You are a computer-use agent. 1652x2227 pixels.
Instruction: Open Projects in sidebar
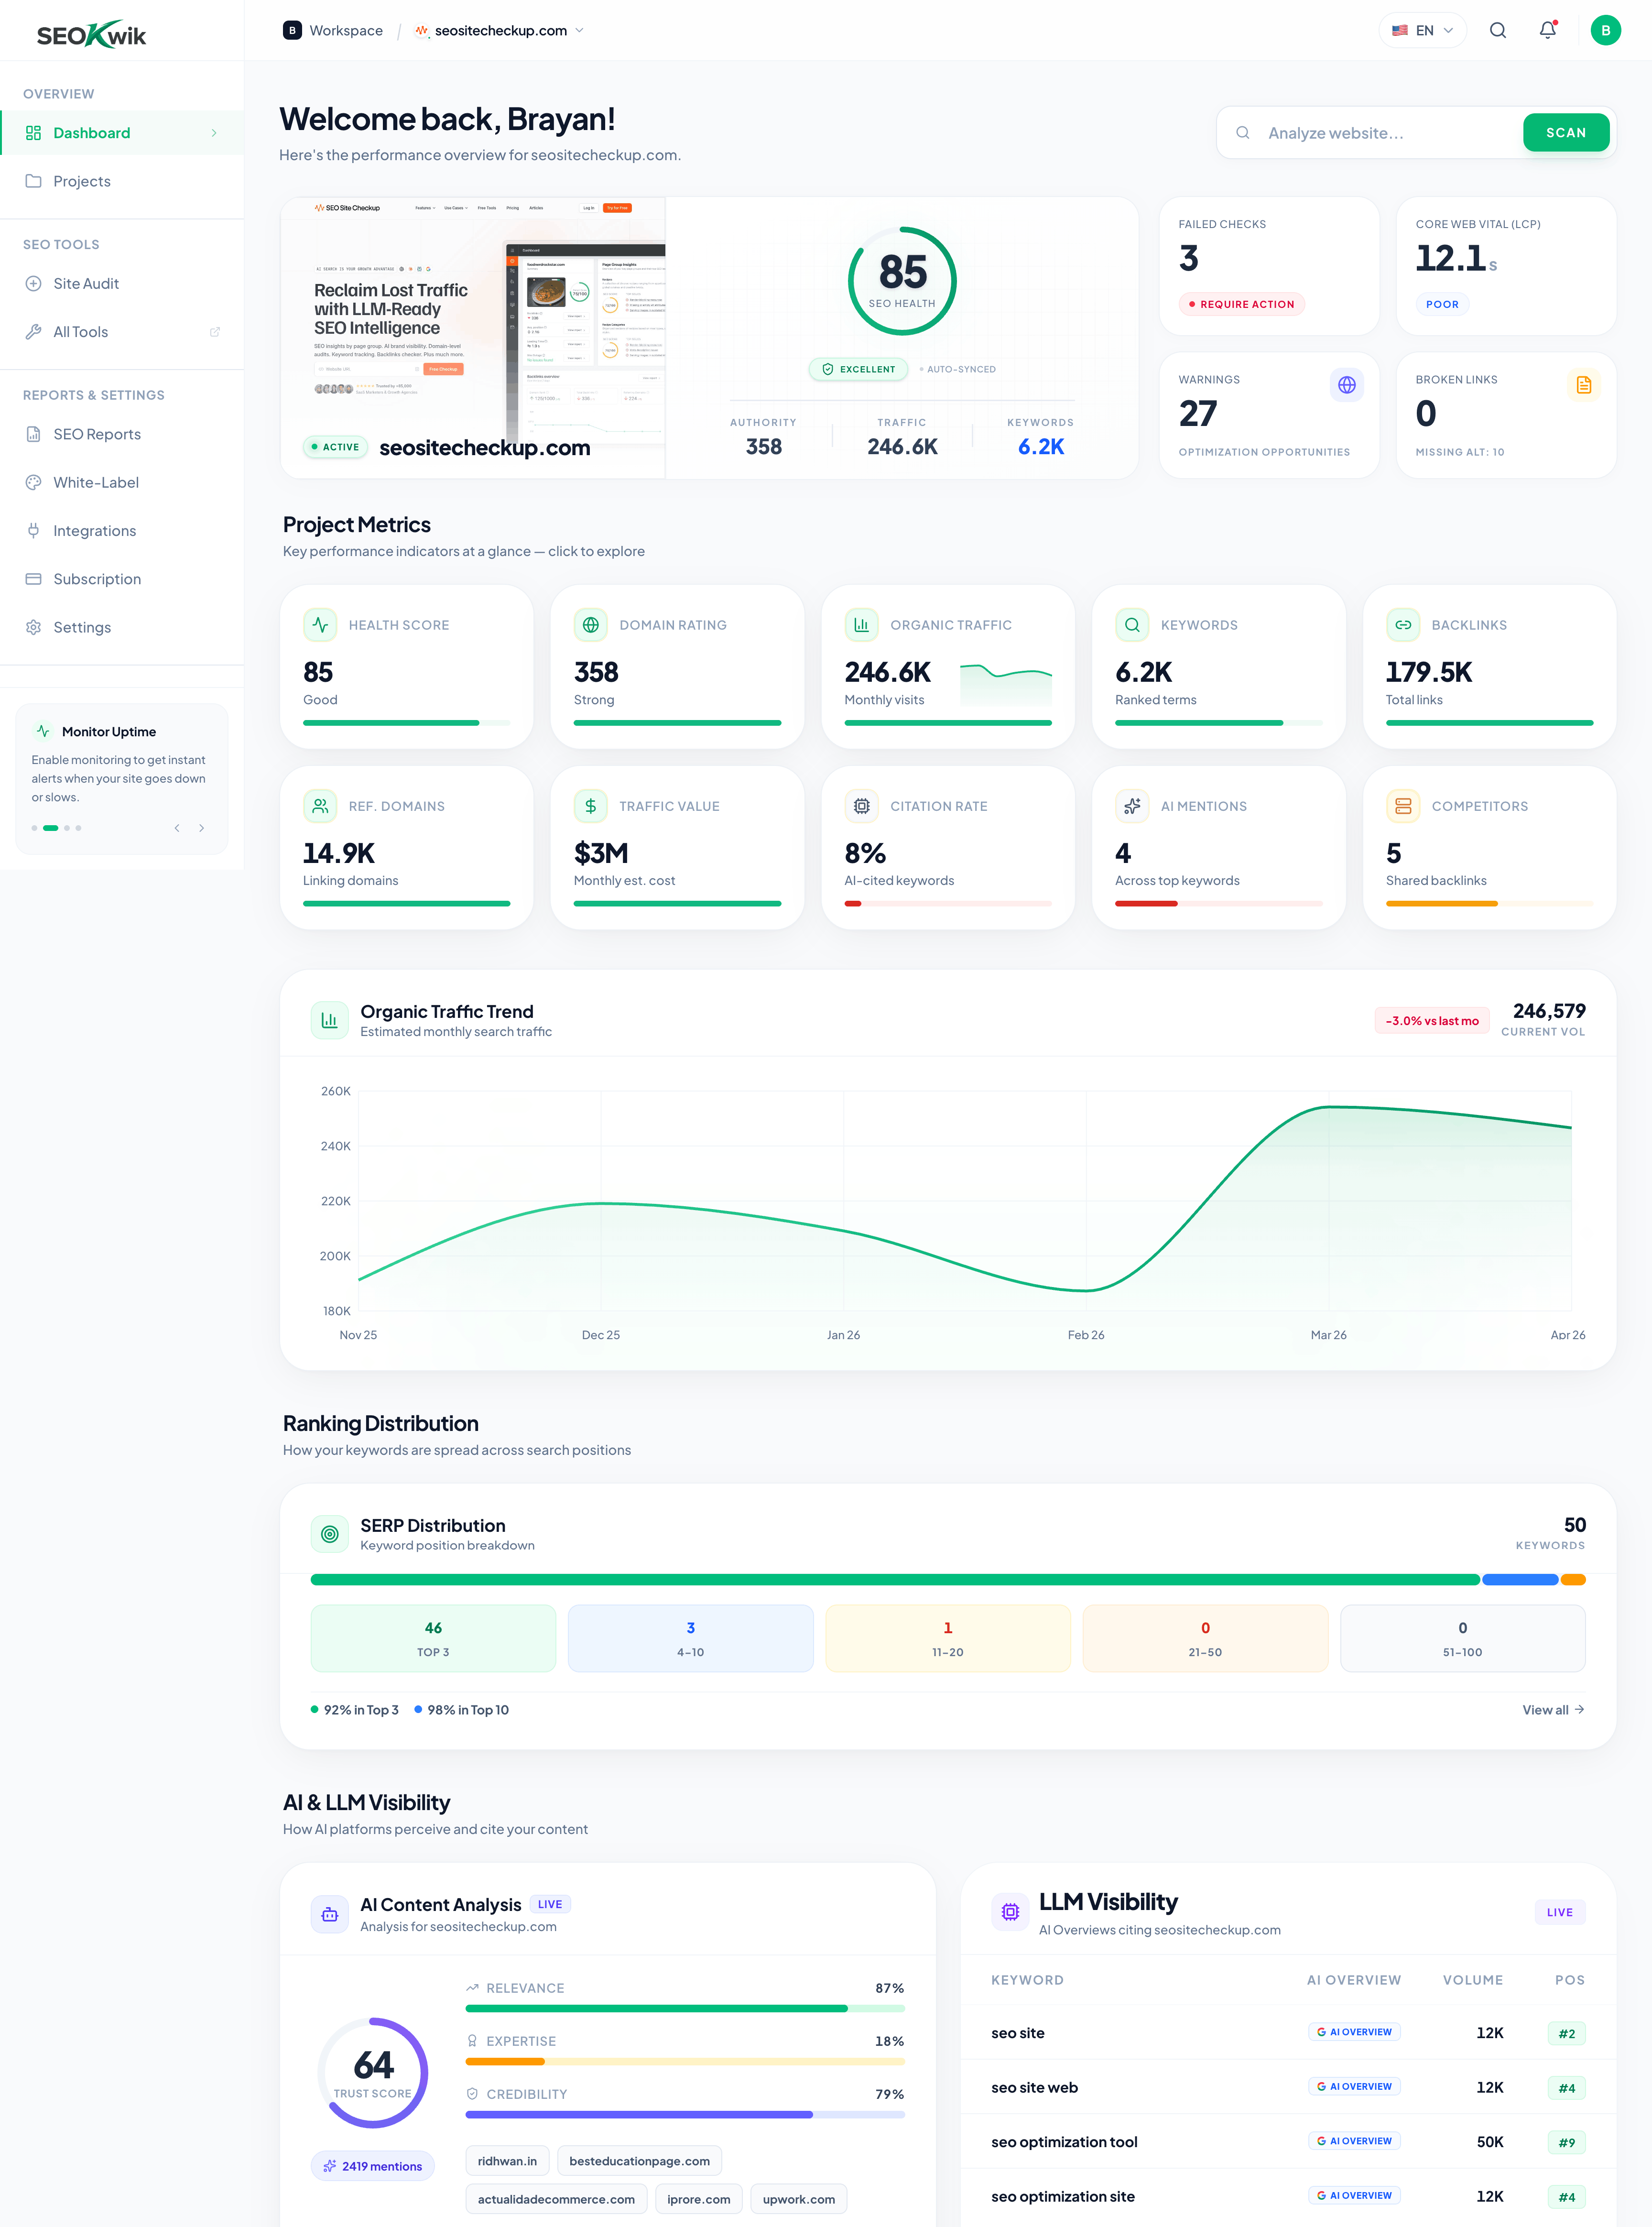click(122, 181)
